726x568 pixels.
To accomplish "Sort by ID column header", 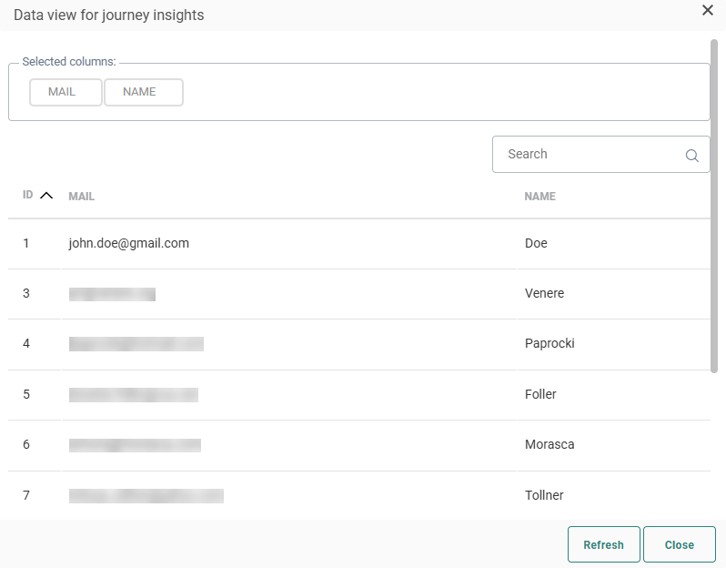I will click(27, 196).
